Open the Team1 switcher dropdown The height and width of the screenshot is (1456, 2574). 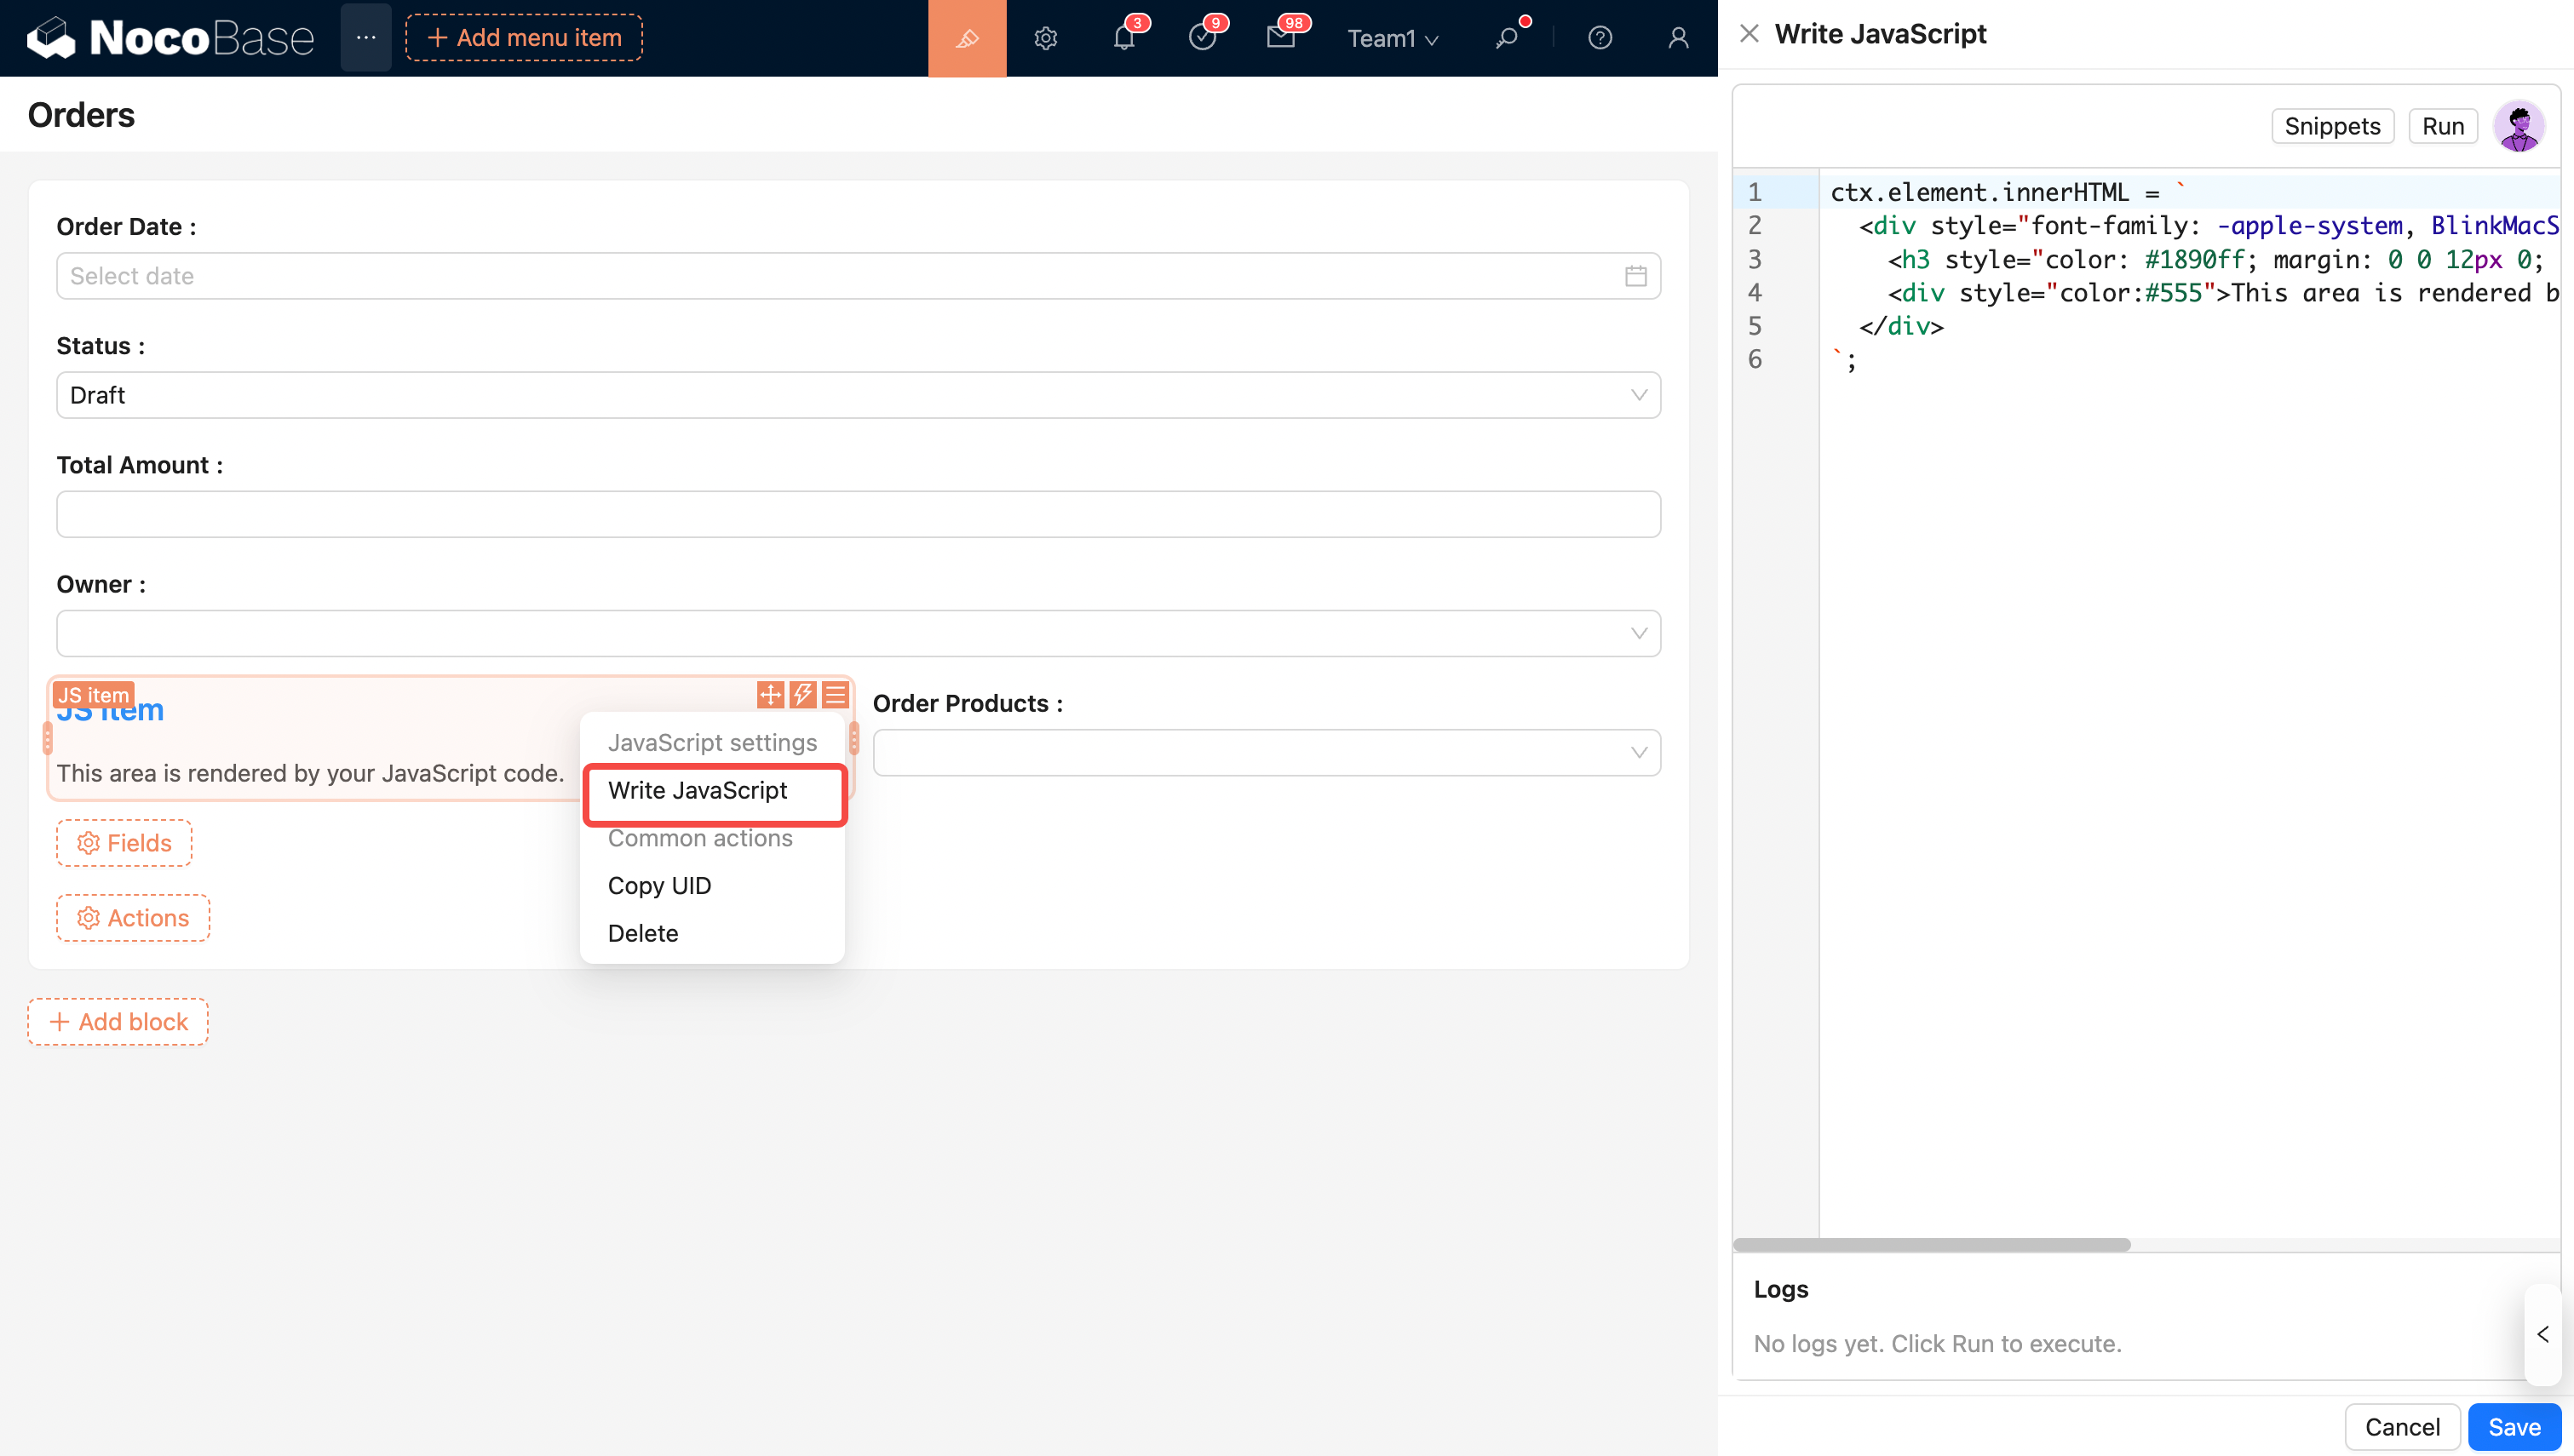coord(1392,38)
